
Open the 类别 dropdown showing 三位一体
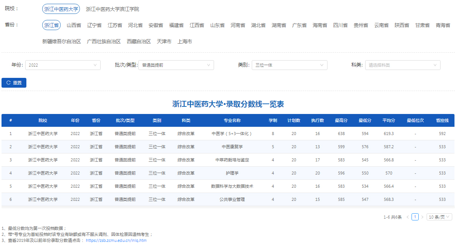(289, 65)
